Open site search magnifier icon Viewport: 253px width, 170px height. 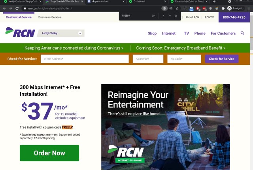point(242,33)
